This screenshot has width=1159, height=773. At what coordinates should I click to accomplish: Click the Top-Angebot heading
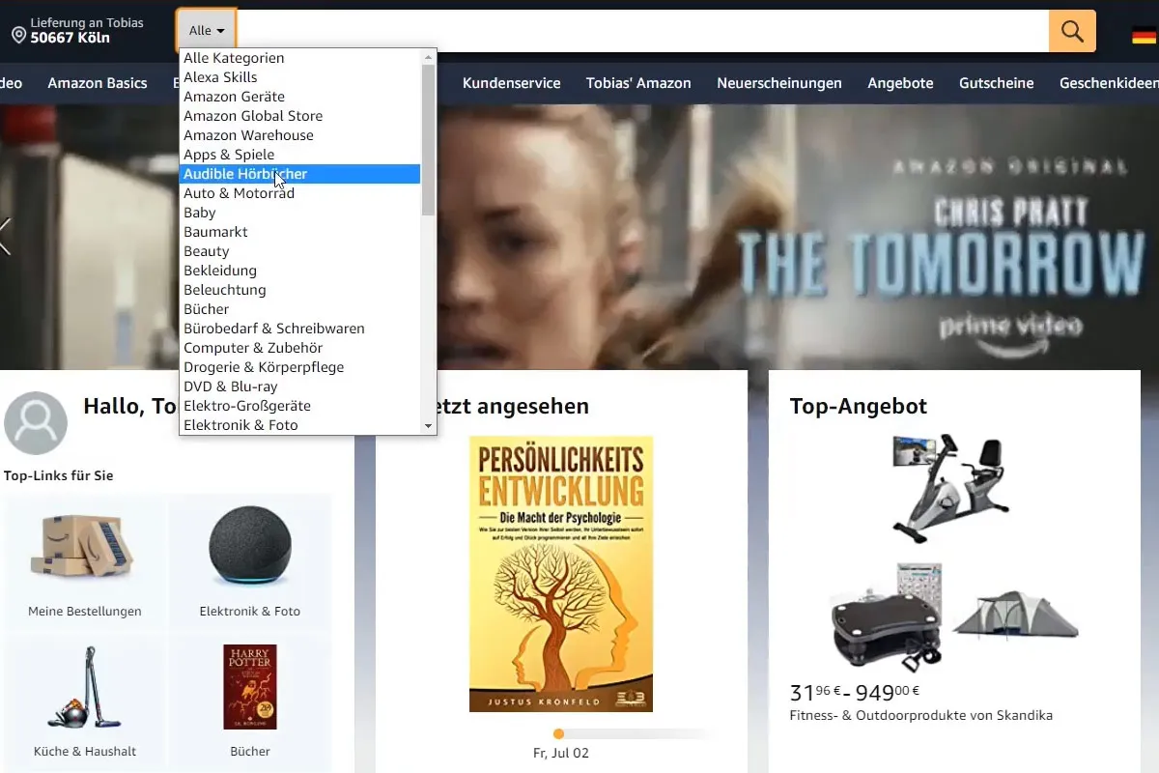click(859, 406)
